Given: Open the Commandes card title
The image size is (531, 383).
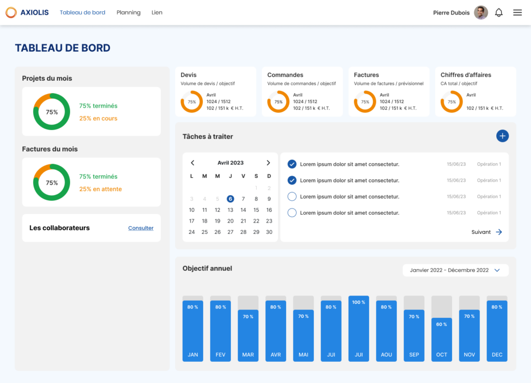Looking at the screenshot, I should click(285, 75).
